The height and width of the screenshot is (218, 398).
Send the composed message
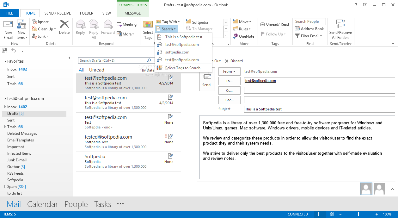[206, 79]
